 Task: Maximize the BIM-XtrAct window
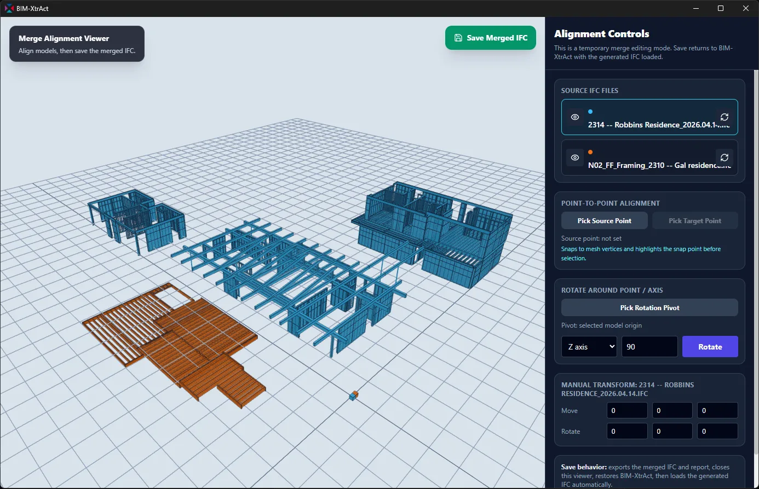(x=721, y=8)
